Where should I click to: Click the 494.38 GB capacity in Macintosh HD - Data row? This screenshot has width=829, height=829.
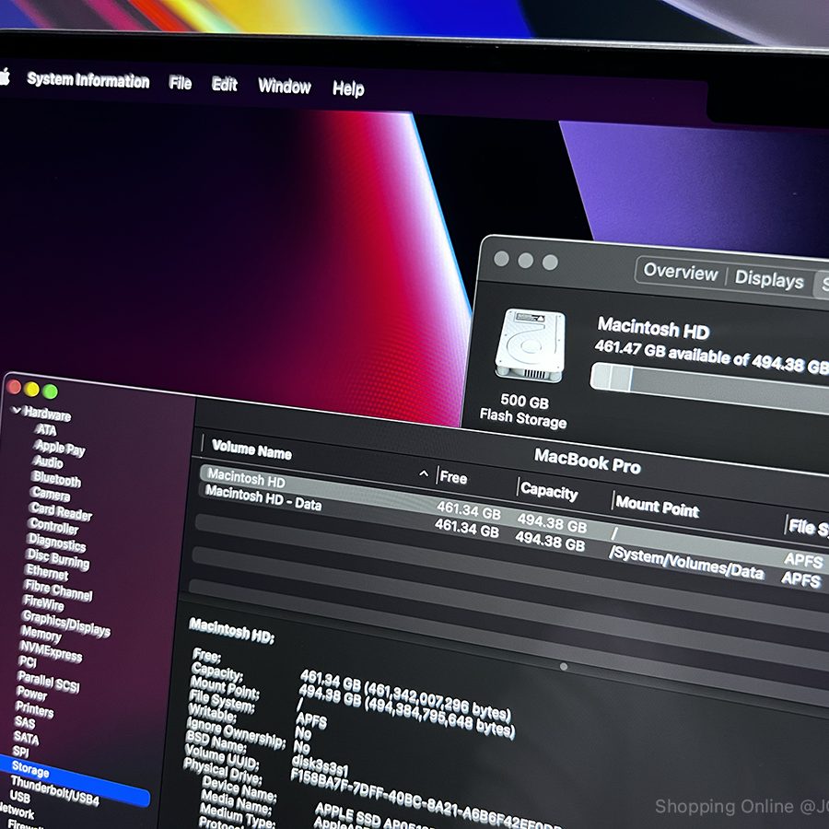[x=550, y=542]
